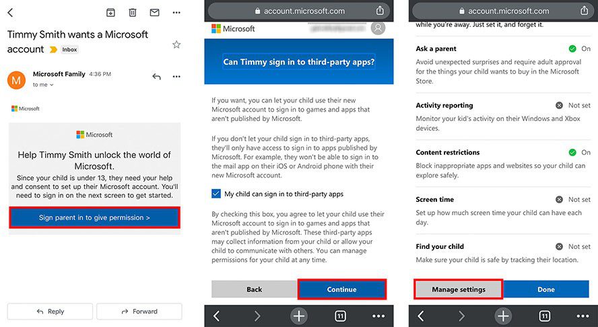Tap the Forward button at bottom
Image resolution: width=598 pixels, height=327 pixels.
(x=139, y=312)
